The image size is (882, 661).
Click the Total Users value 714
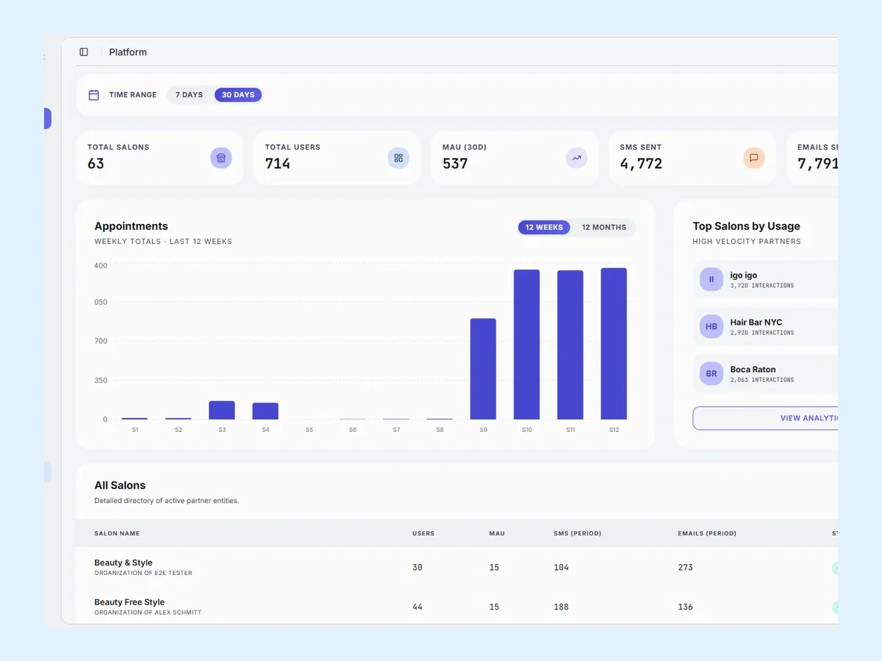(x=277, y=164)
